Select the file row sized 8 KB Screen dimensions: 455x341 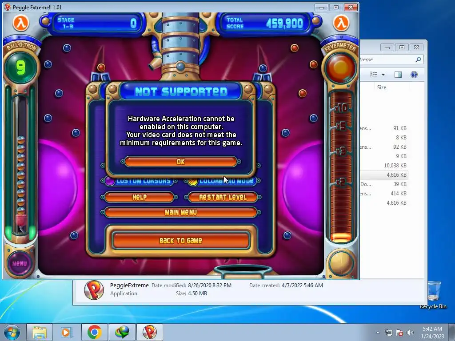point(384,138)
